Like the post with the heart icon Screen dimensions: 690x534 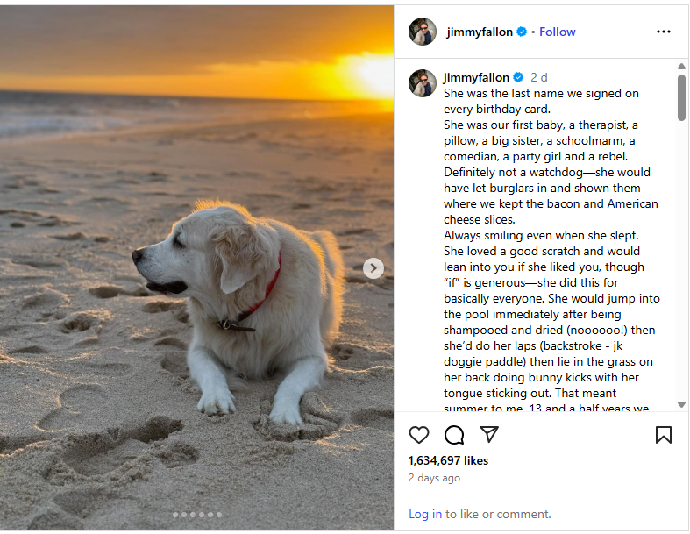coord(419,435)
